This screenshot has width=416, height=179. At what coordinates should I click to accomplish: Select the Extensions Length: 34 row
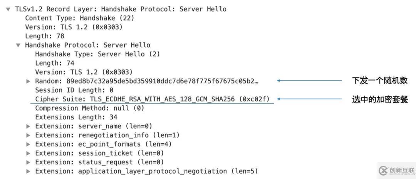(x=76, y=117)
